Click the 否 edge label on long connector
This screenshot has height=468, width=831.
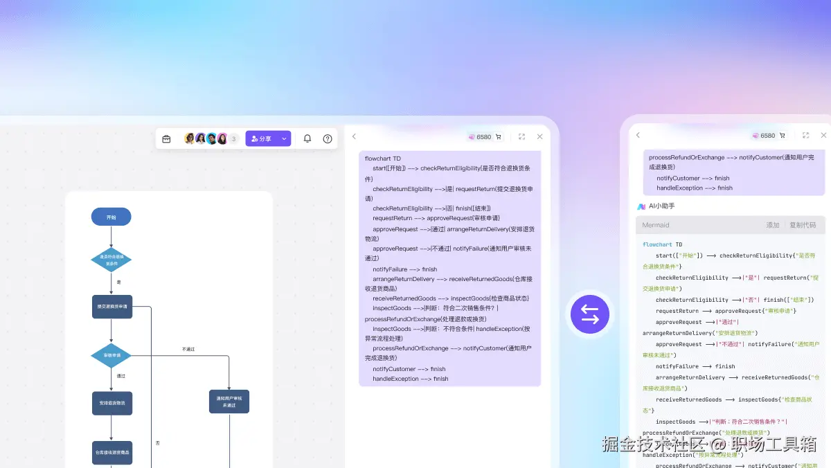[157, 442]
